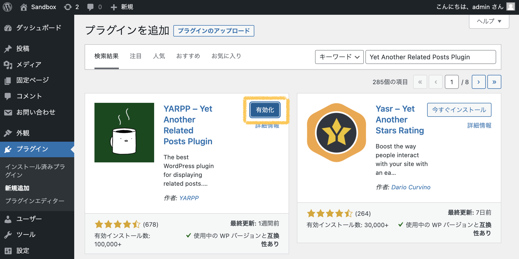Open the キーワード search type dropdown
Screen dimensions: 519x259
pyautogui.click(x=339, y=57)
